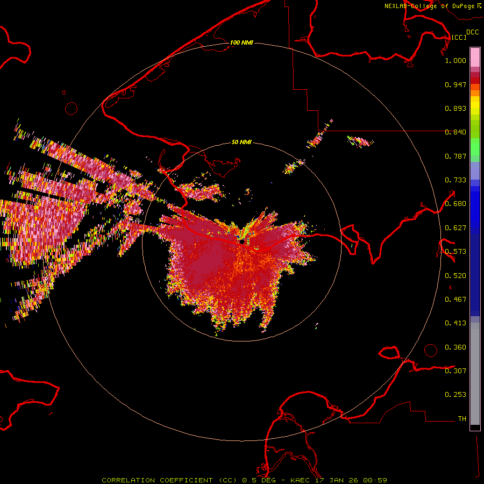Click the orange band in color scale

[x=475, y=93]
